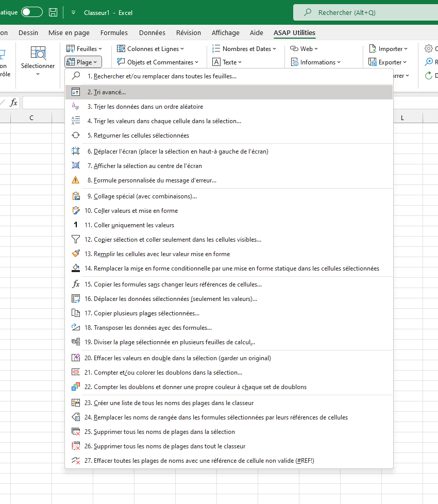Open the Web dropdown
438x504 pixels.
tap(304, 48)
